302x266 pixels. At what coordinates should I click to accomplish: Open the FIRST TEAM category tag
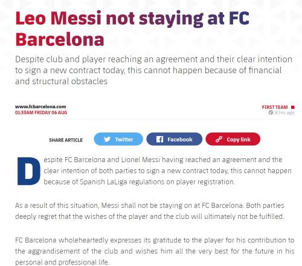(275, 107)
